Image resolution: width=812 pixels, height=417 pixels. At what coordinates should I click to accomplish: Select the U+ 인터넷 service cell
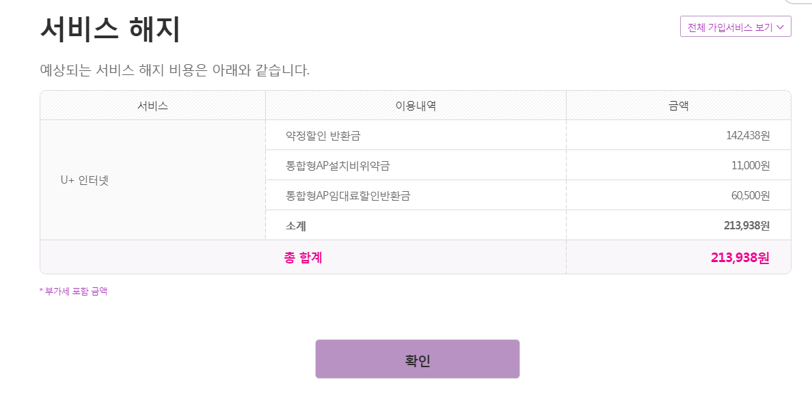pyautogui.click(x=84, y=180)
